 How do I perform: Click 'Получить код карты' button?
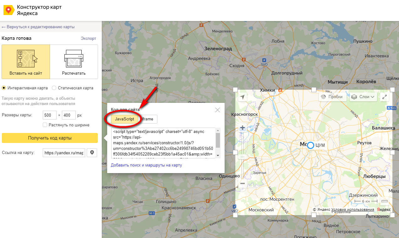point(50,138)
